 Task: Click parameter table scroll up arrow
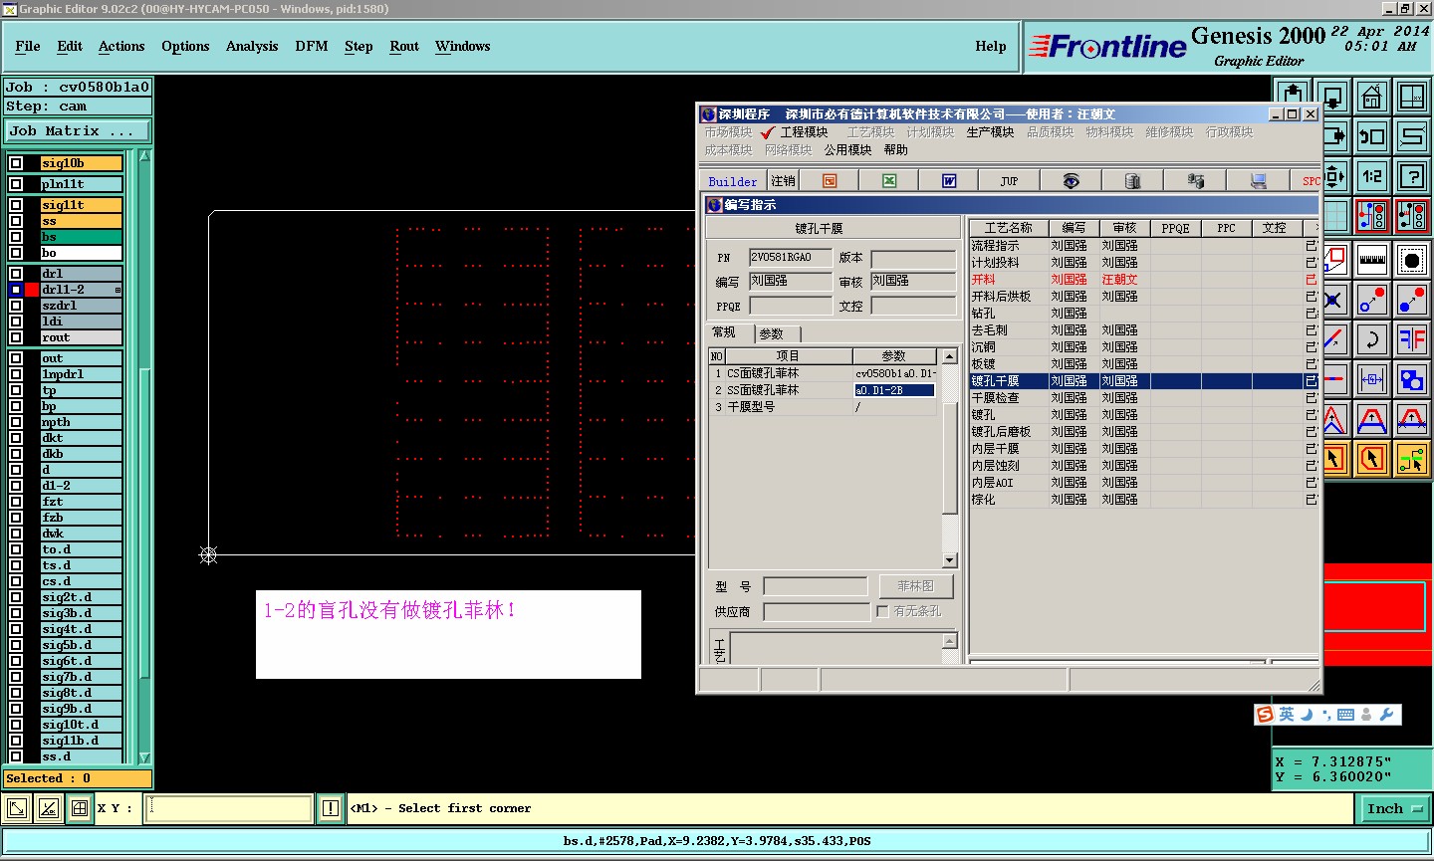tap(949, 356)
